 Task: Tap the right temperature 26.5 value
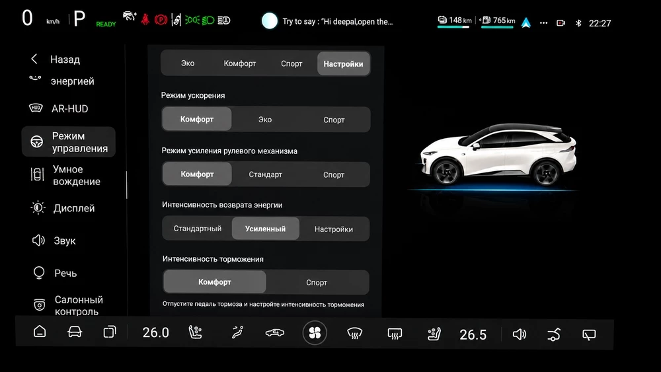click(473, 334)
